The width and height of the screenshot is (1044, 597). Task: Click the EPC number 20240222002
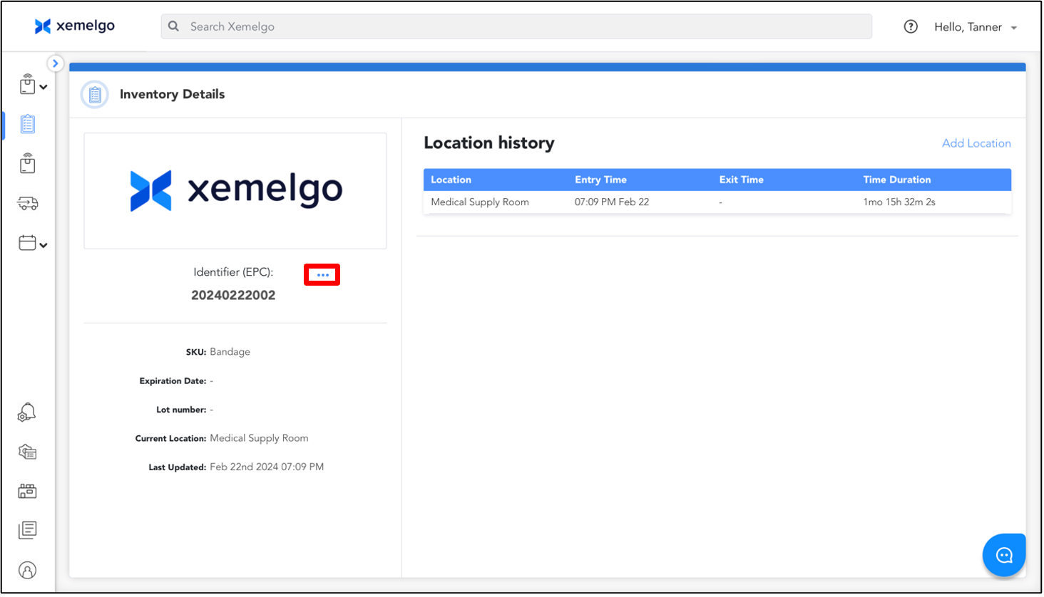pos(233,295)
